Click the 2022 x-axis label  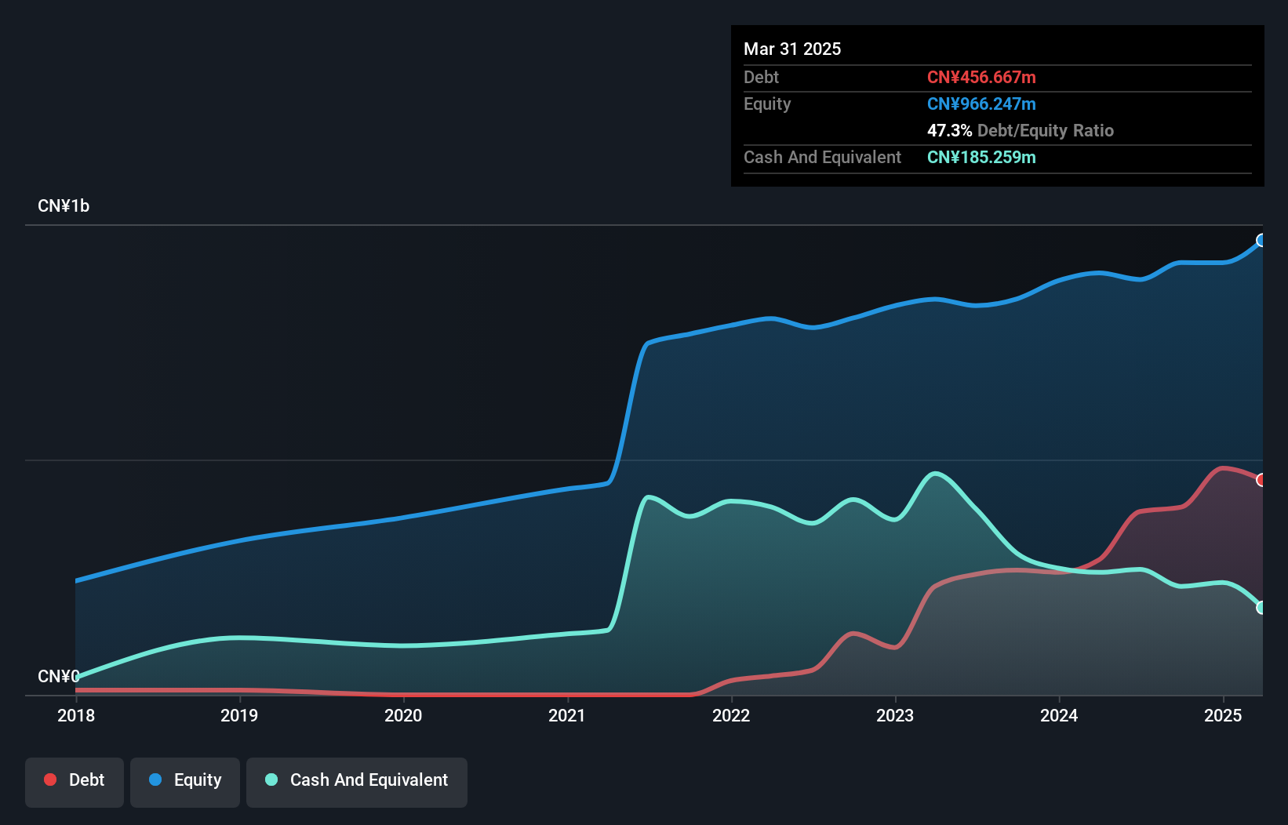731,715
